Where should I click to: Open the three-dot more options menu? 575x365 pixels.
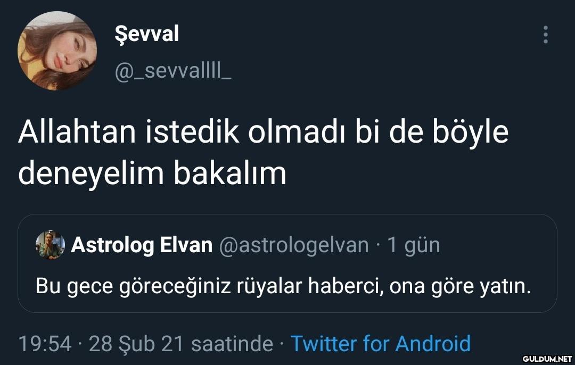coord(545,35)
